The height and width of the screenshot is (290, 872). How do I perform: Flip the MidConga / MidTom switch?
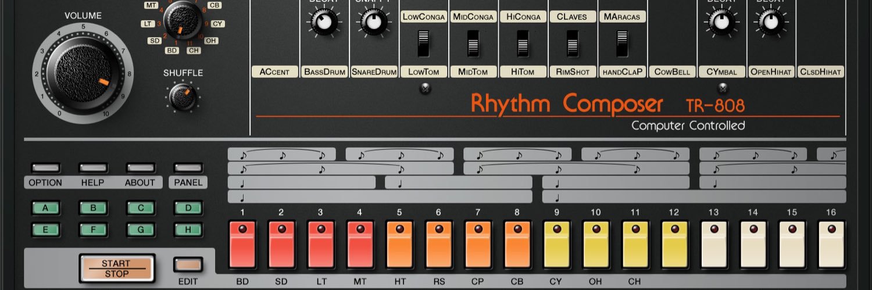(473, 44)
